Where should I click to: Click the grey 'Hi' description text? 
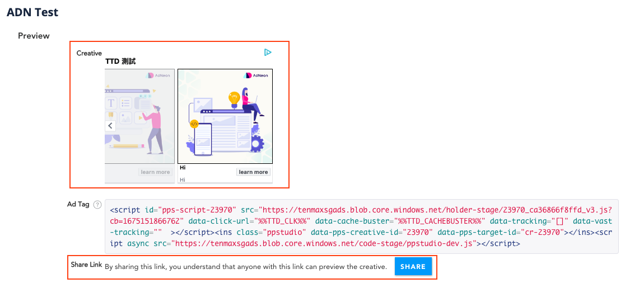183,180
